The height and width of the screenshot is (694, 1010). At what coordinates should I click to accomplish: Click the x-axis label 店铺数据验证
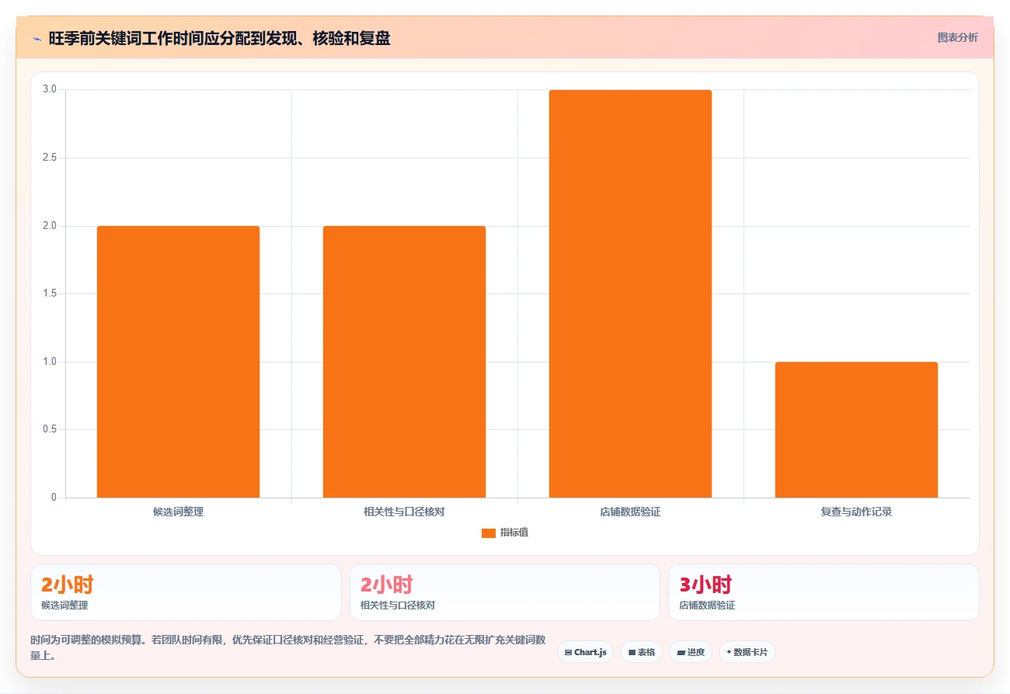pos(630,512)
